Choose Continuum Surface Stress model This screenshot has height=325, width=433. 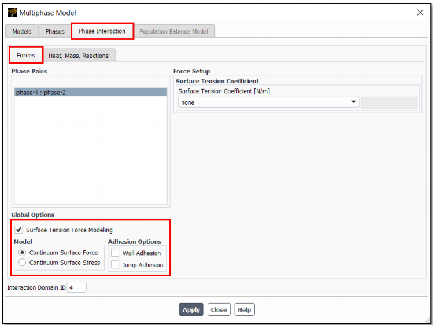pyautogui.click(x=23, y=263)
